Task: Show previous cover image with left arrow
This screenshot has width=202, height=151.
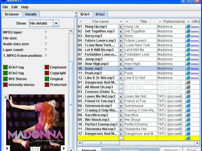Action: 7,148
